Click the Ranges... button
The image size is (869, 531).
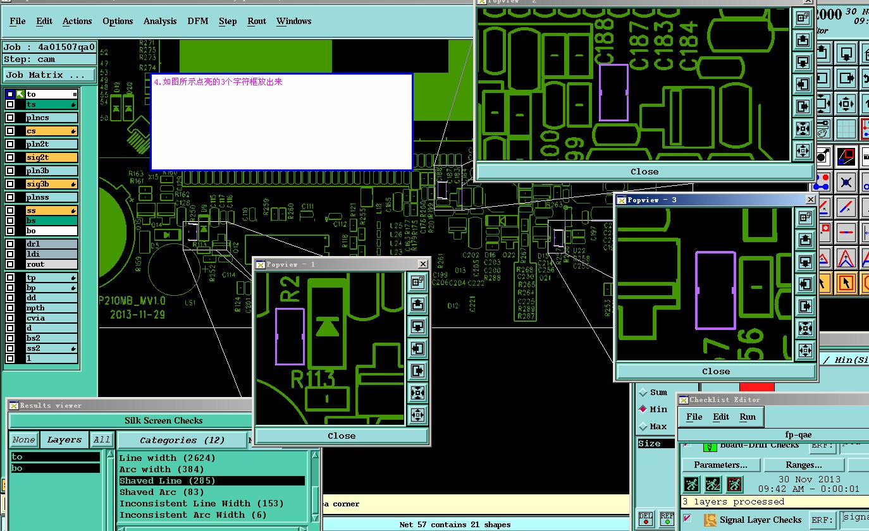tap(804, 465)
